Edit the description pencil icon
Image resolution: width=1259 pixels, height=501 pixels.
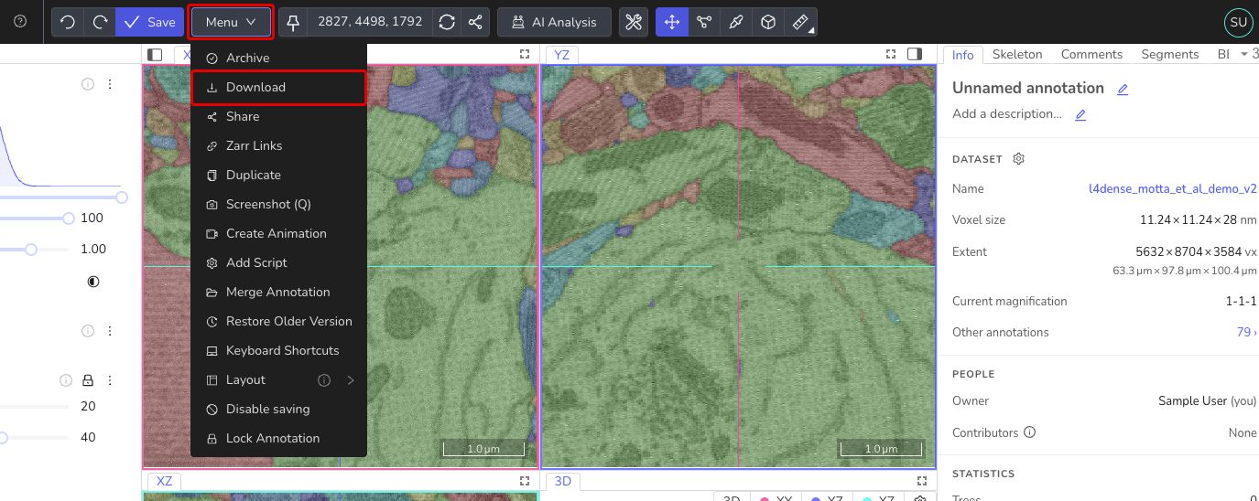[x=1080, y=114]
